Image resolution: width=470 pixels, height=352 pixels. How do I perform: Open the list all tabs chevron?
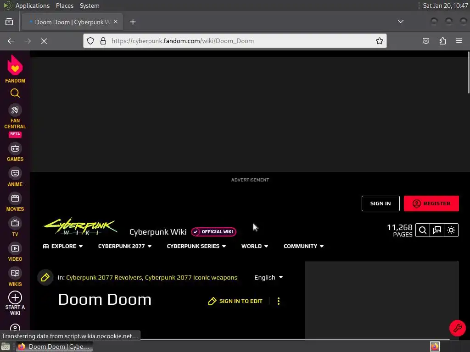[400, 22]
